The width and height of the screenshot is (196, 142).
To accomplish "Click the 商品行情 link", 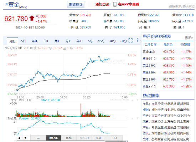I will pos(158,104).
